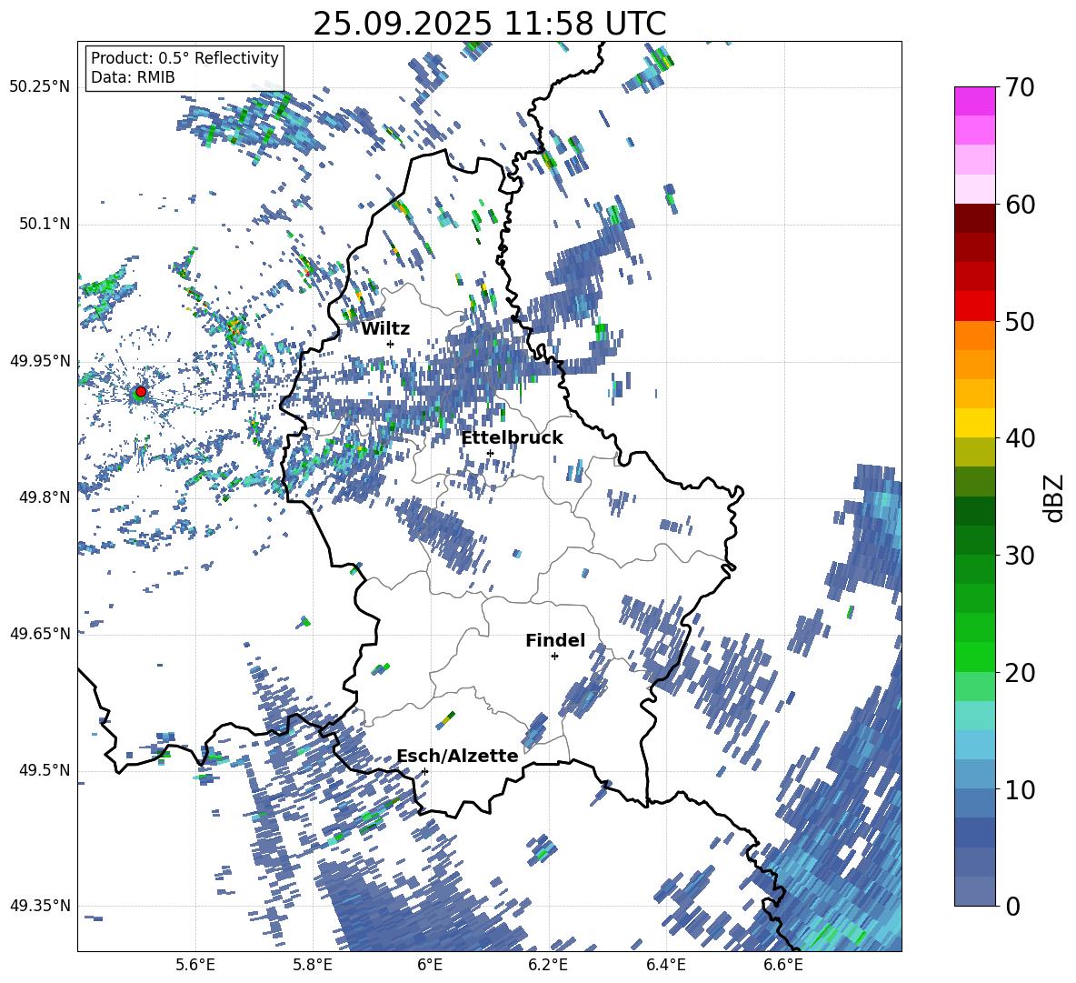Click the 49.65°N latitude label

pos(40,633)
